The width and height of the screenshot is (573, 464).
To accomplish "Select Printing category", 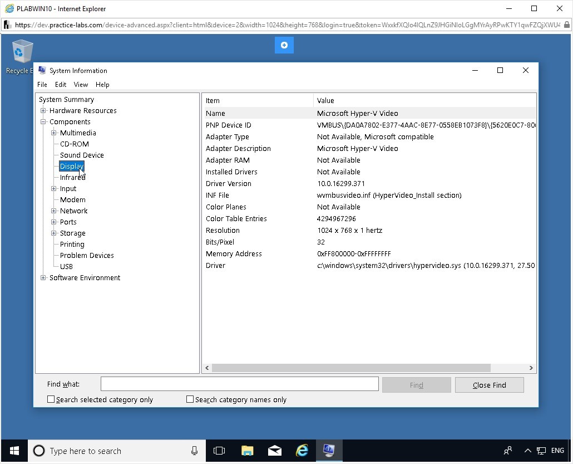I will 72,244.
